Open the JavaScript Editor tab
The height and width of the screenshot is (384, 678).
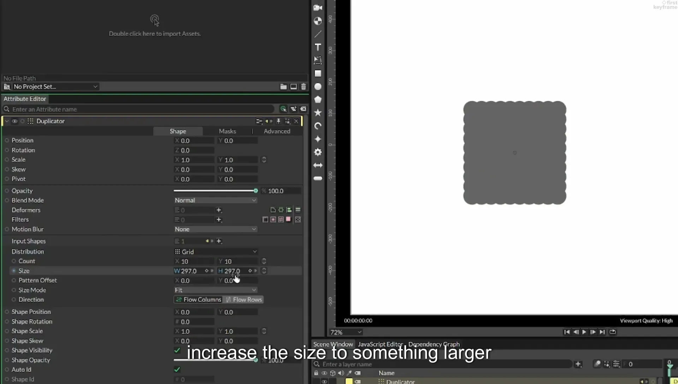pyautogui.click(x=380, y=344)
